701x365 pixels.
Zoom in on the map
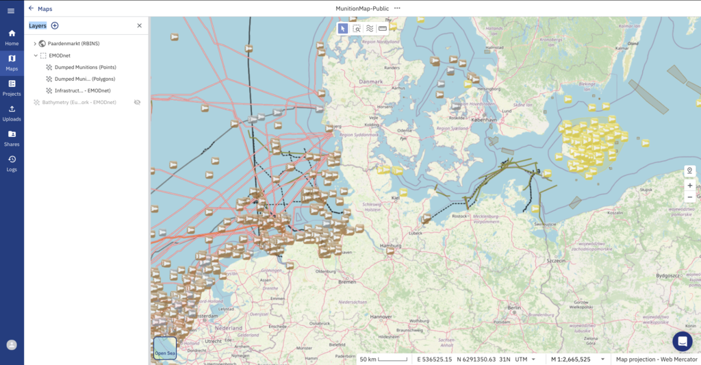[x=689, y=186]
